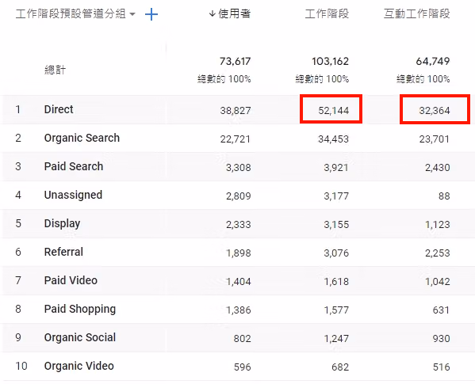Screen dimensions: 475x384
Task: Select the Display channel row
Action: tap(238, 224)
